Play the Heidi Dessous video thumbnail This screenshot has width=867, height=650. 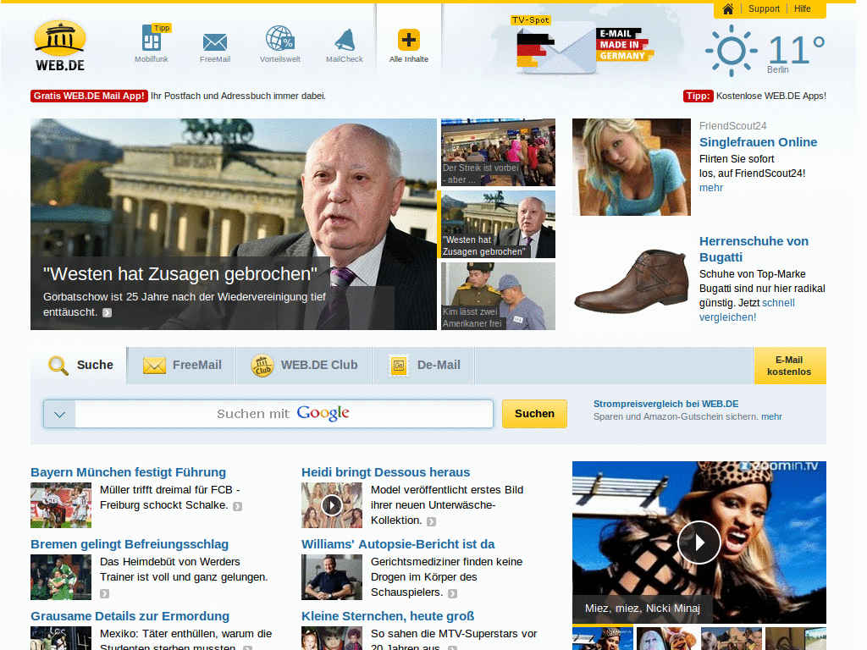click(x=331, y=505)
